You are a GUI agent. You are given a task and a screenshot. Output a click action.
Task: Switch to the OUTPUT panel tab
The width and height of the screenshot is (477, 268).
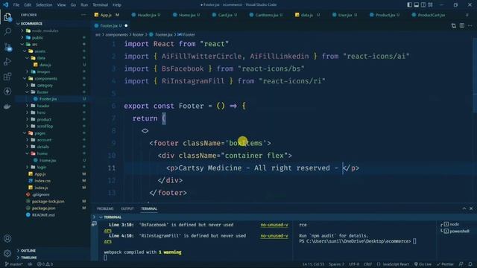[x=127, y=208]
